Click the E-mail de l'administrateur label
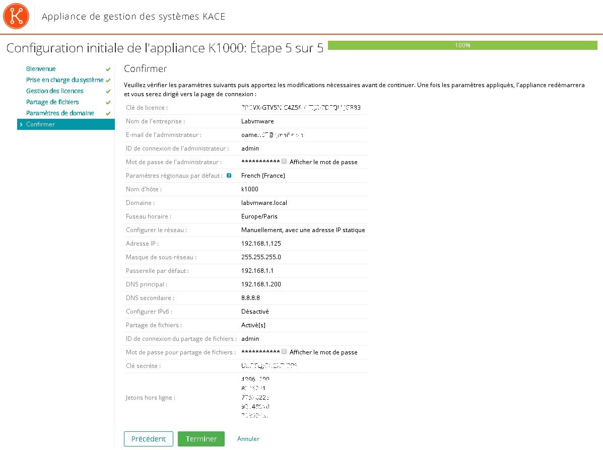Image resolution: width=603 pixels, height=450 pixels. (x=163, y=135)
